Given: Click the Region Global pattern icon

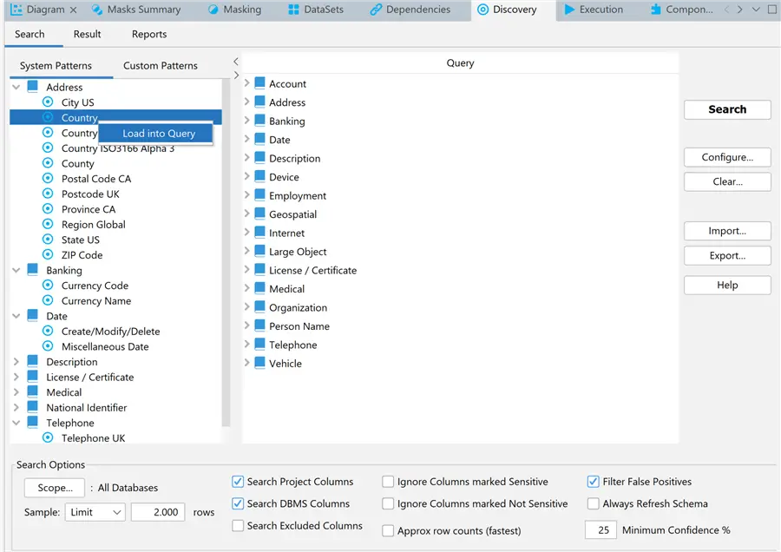Looking at the screenshot, I should (x=48, y=224).
